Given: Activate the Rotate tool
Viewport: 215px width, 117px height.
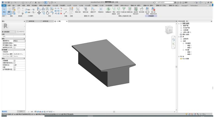Looking at the screenshot, I should tap(48, 13).
